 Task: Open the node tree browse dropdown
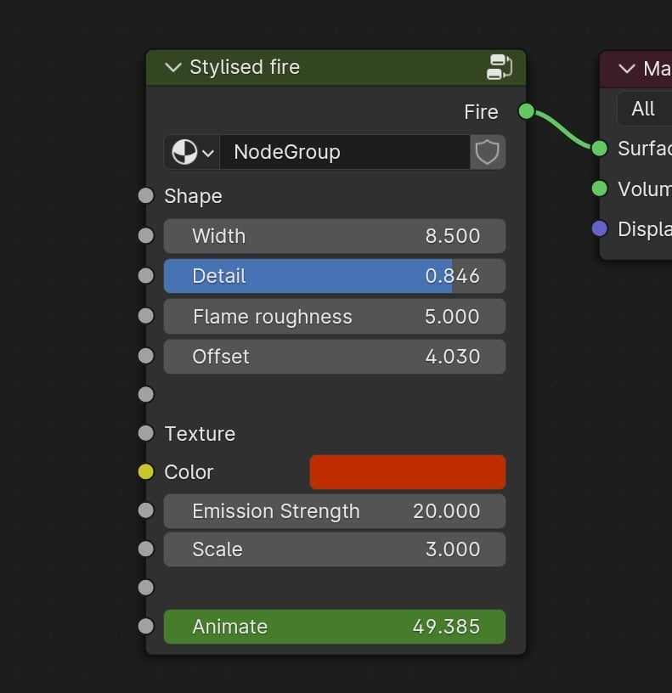192,152
